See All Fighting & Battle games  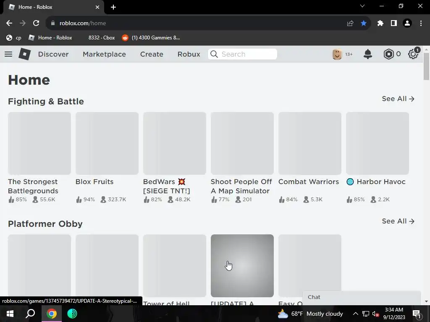(398, 99)
